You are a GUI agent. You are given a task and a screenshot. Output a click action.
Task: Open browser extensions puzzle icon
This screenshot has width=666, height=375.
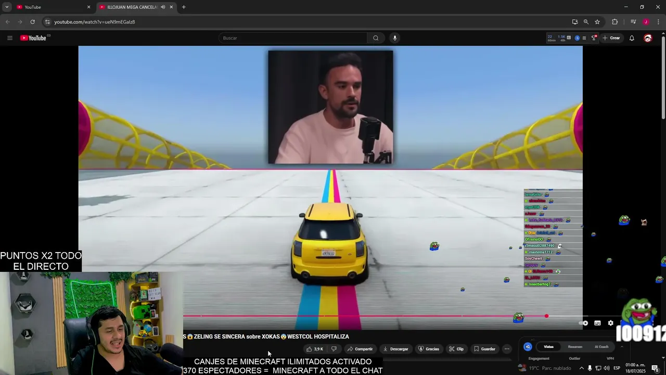click(x=615, y=22)
